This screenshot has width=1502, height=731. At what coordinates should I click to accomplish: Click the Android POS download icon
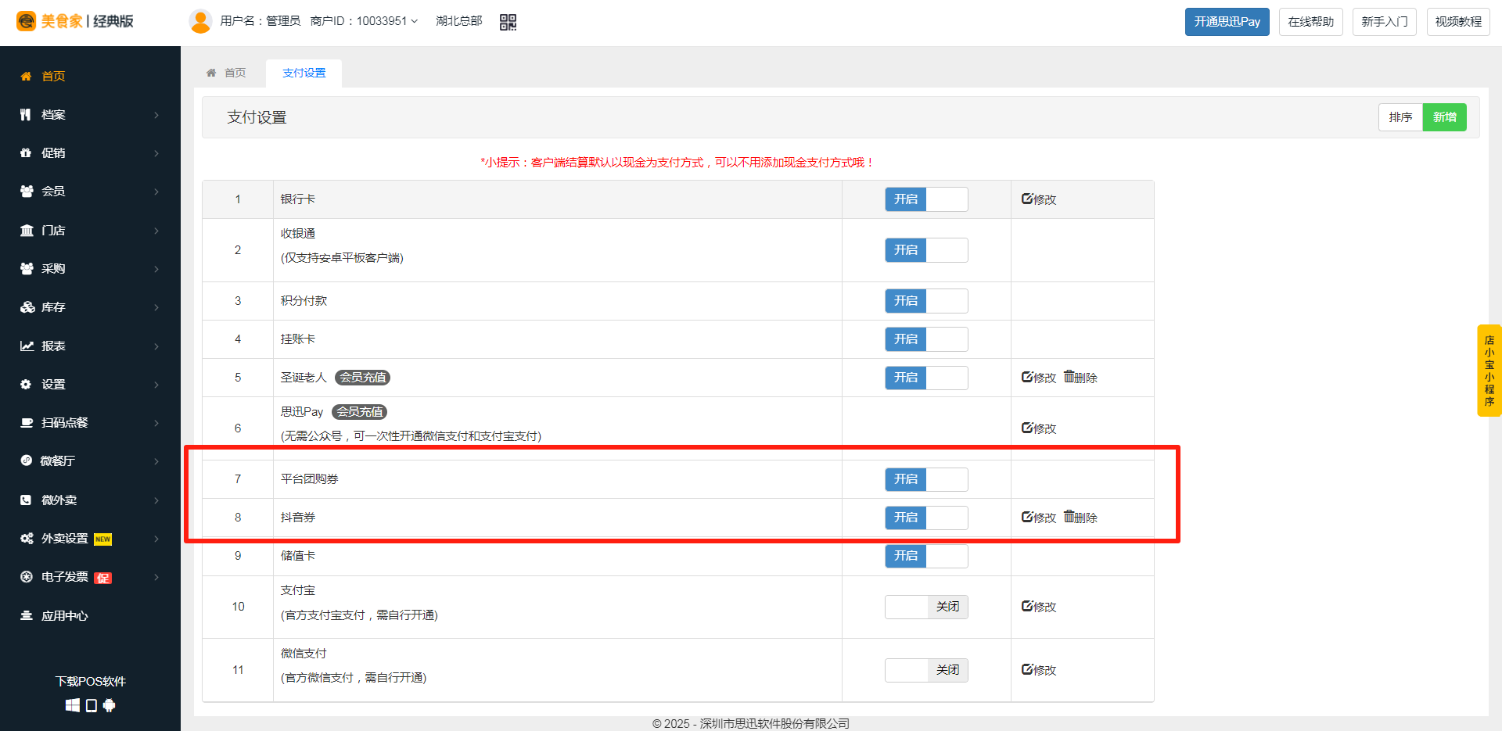pyautogui.click(x=110, y=705)
